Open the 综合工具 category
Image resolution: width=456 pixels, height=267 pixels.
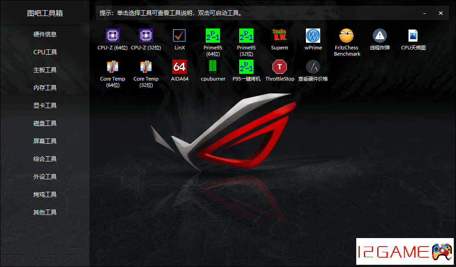coord(45,159)
